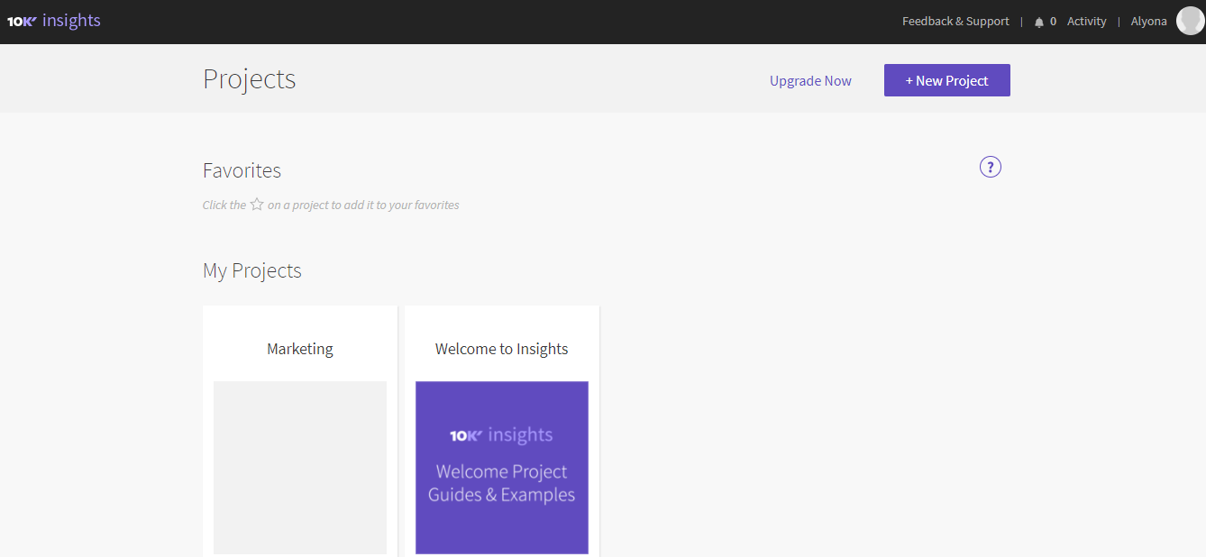The width and height of the screenshot is (1206, 557).
Task: Click the notification count 0
Action: (x=1053, y=22)
